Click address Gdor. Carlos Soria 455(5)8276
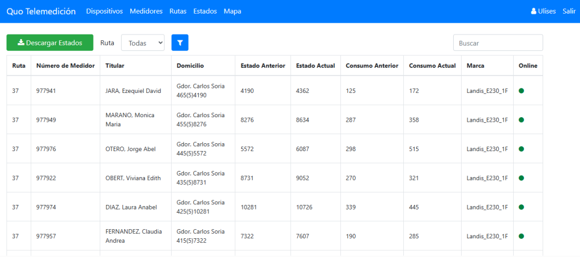Image resolution: width=580 pixels, height=257 pixels. pos(201,120)
